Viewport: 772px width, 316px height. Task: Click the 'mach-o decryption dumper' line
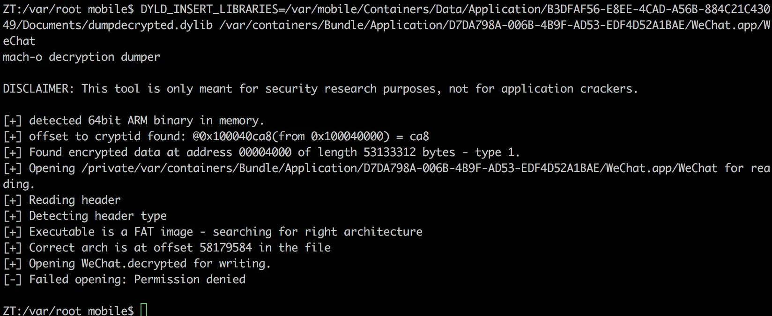click(x=82, y=57)
